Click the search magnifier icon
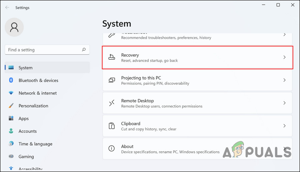 point(84,50)
